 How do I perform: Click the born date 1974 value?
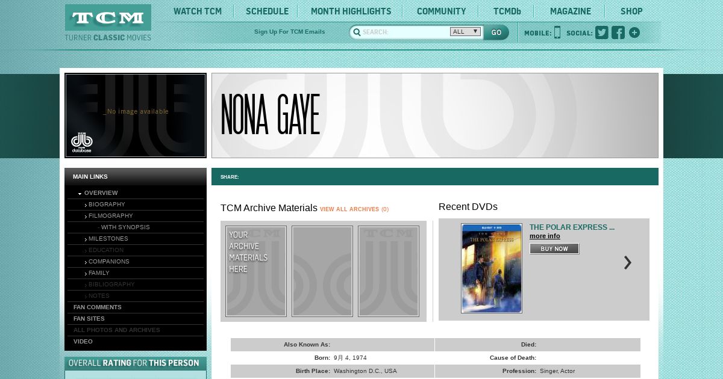point(350,358)
